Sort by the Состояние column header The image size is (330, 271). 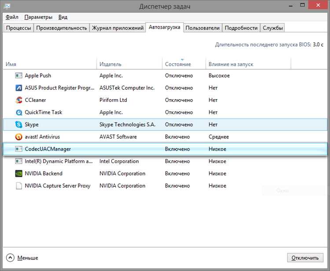coord(184,64)
